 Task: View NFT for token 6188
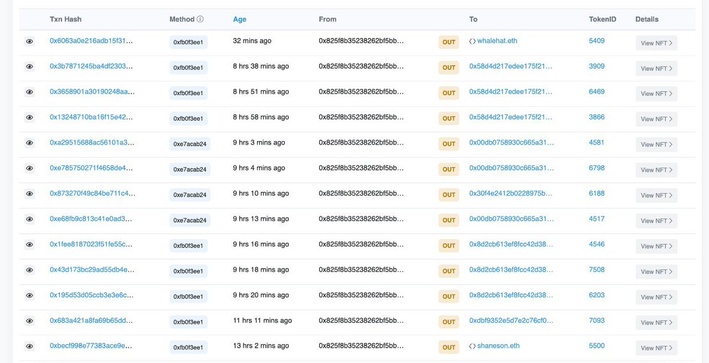[656, 195]
